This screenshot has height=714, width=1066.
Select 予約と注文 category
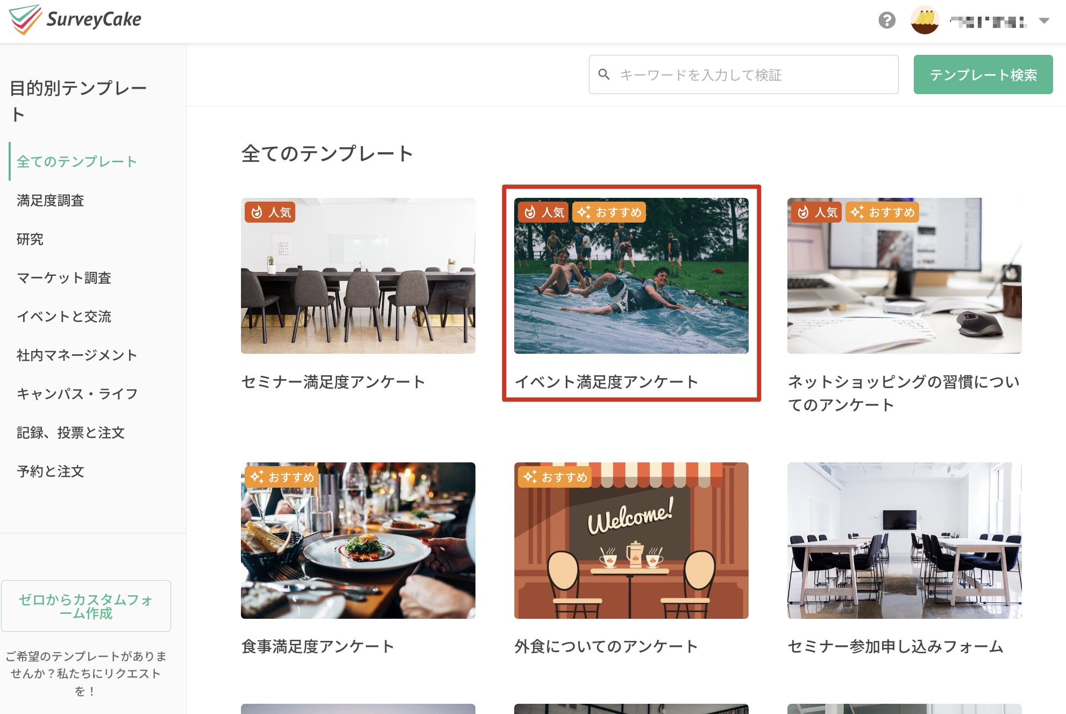point(51,471)
